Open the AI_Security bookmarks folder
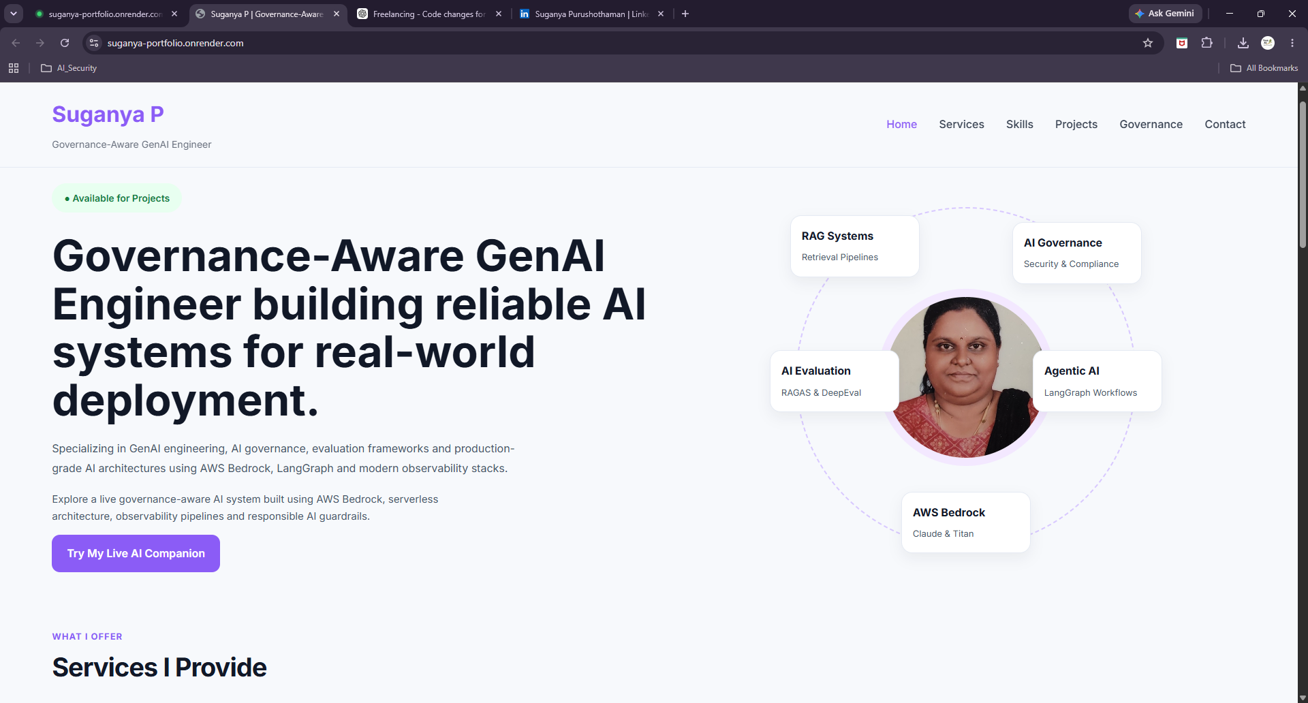The height and width of the screenshot is (703, 1308). click(x=69, y=68)
